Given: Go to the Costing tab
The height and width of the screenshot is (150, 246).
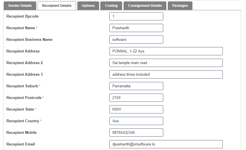Looking at the screenshot, I should click(111, 6).
